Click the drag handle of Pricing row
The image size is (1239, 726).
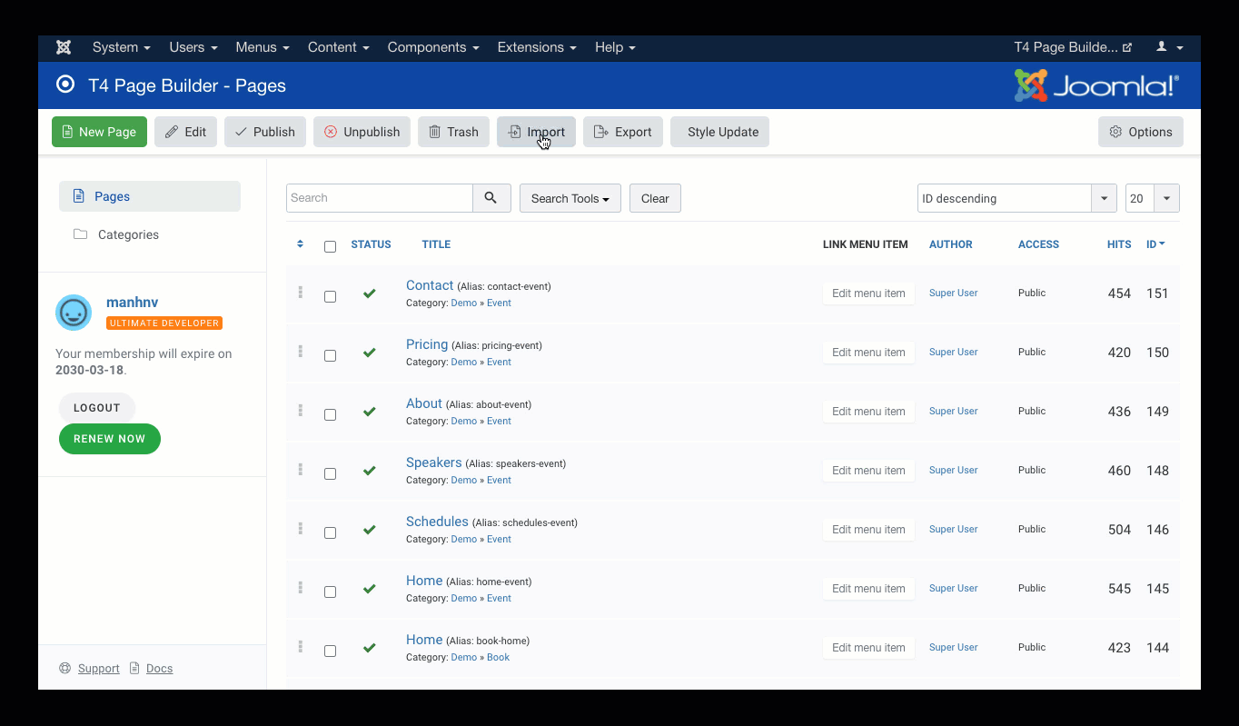tap(300, 352)
